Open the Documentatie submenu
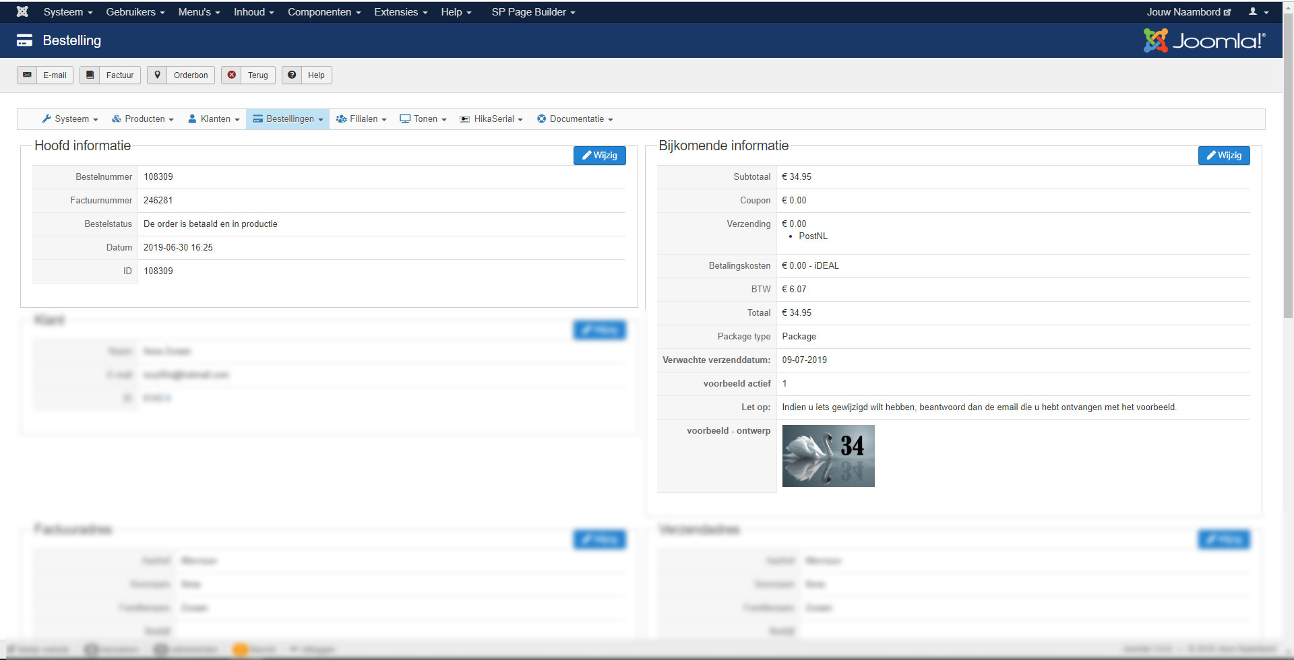The width and height of the screenshot is (1294, 660). pos(575,119)
